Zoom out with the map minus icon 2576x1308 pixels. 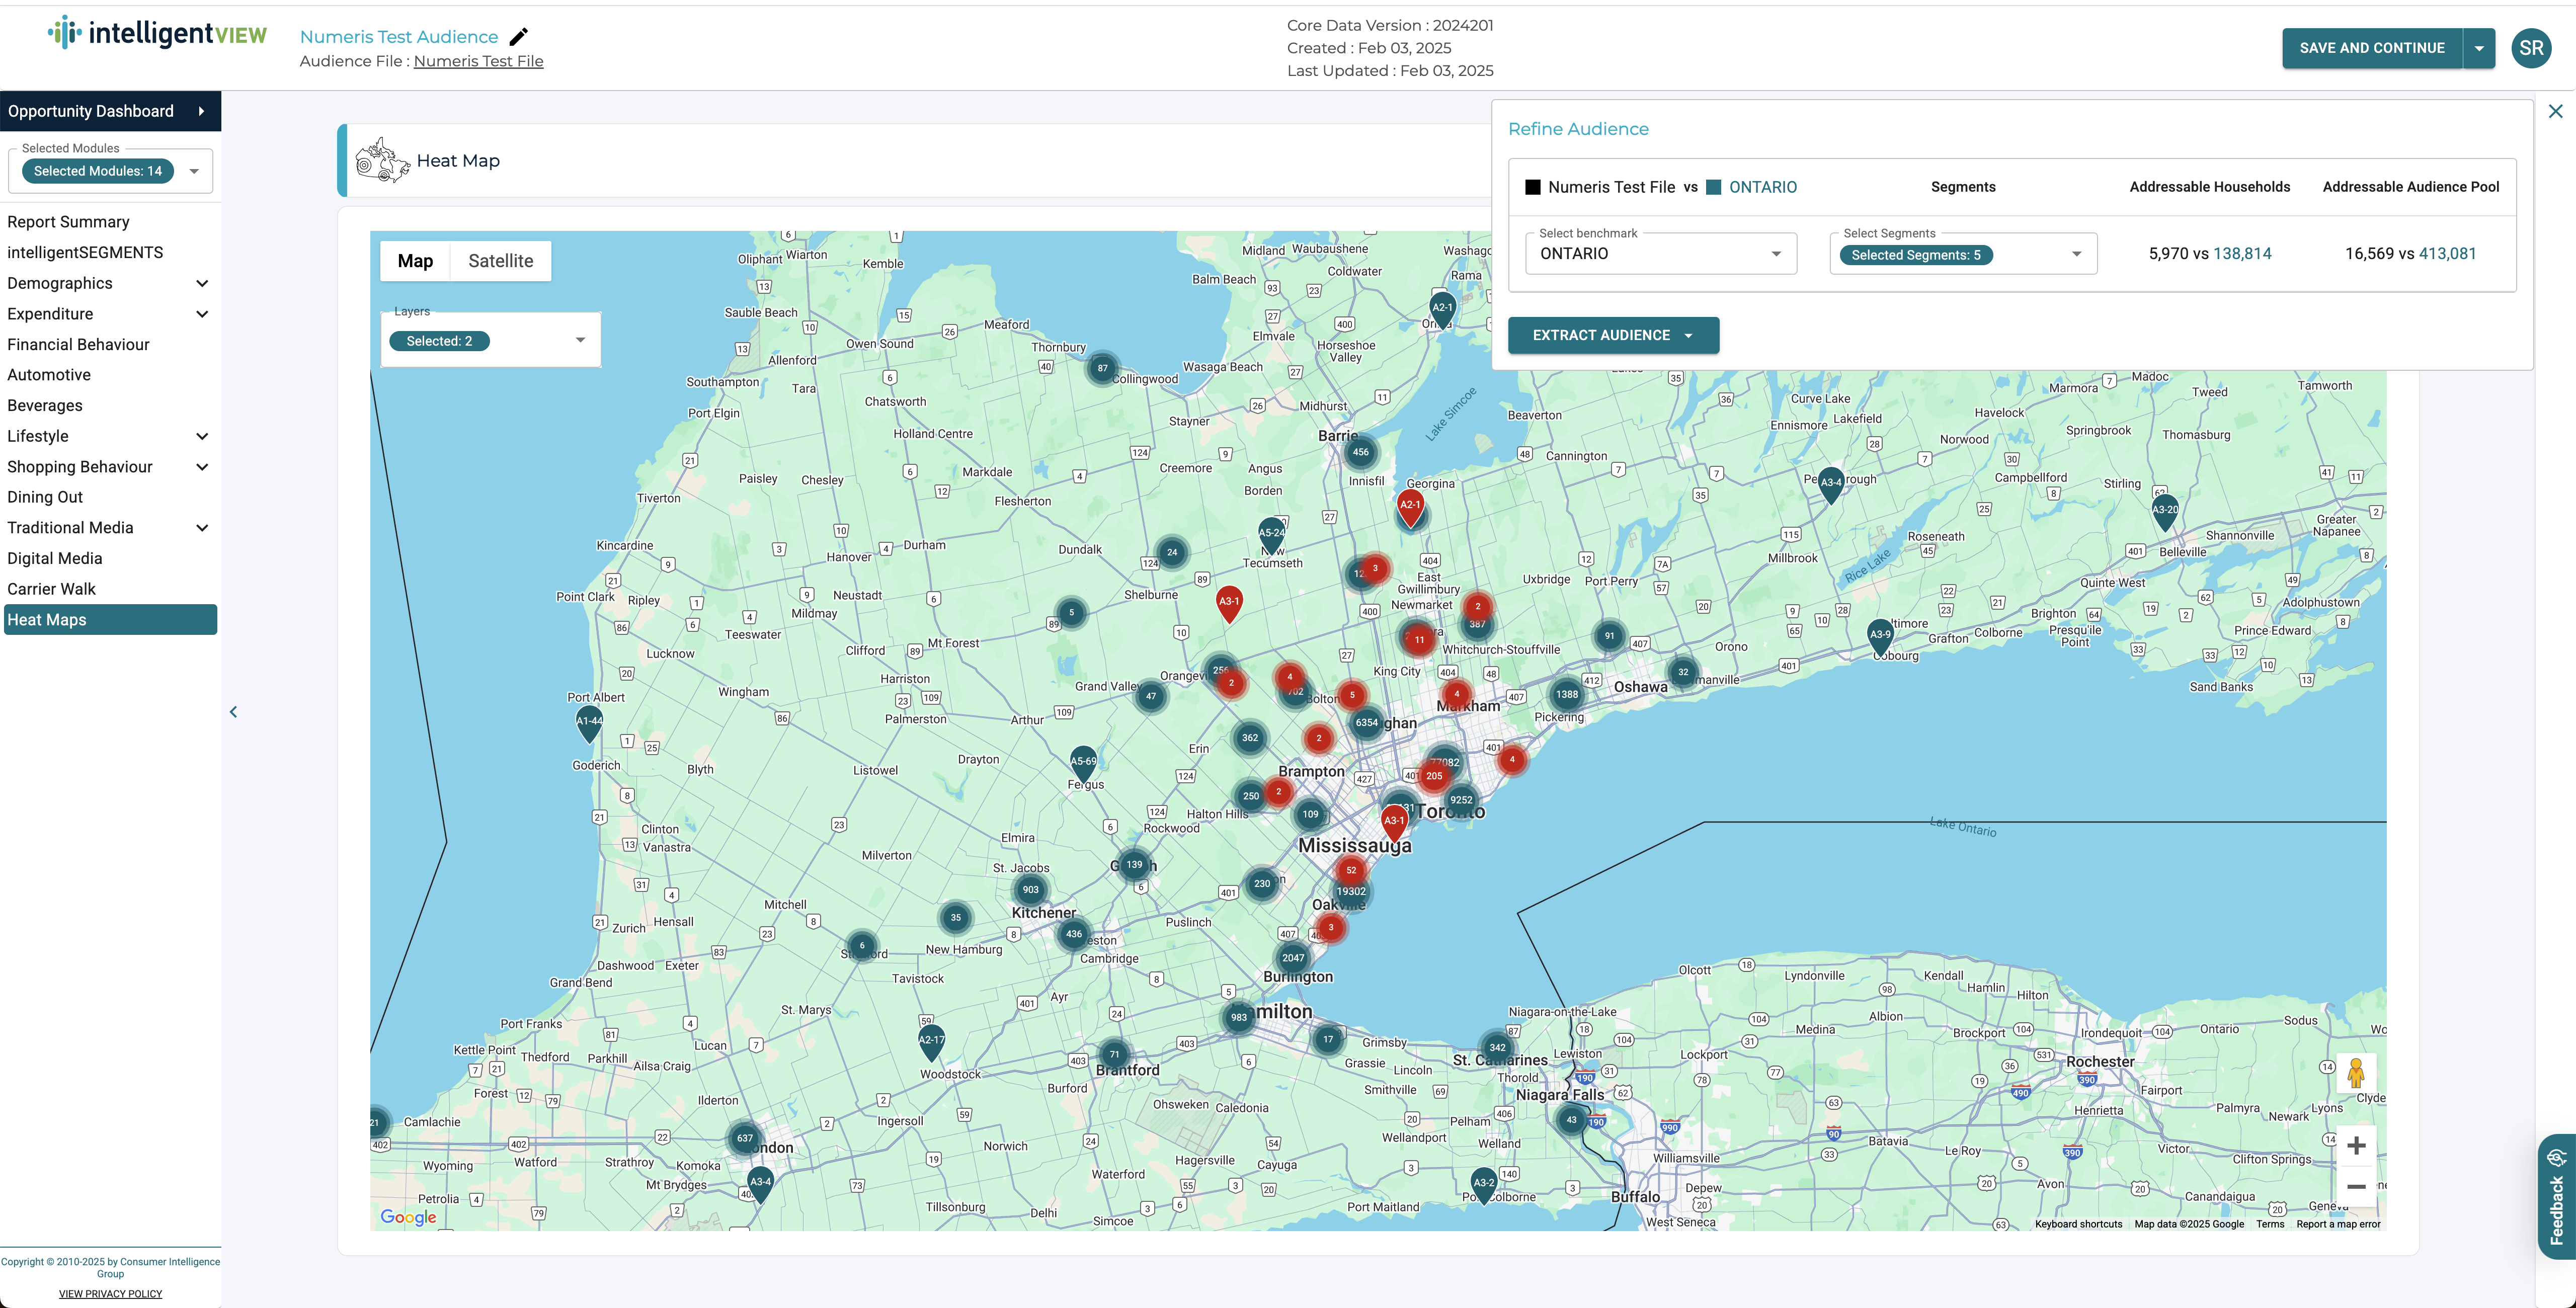2357,1188
